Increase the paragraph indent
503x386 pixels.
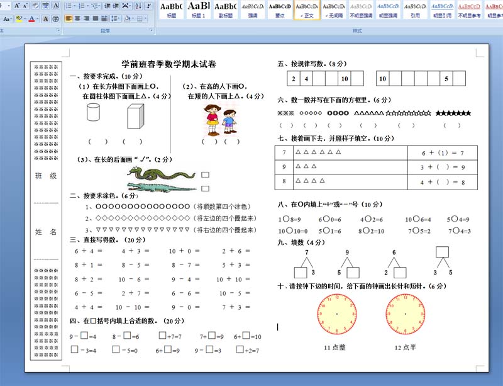tap(115, 6)
